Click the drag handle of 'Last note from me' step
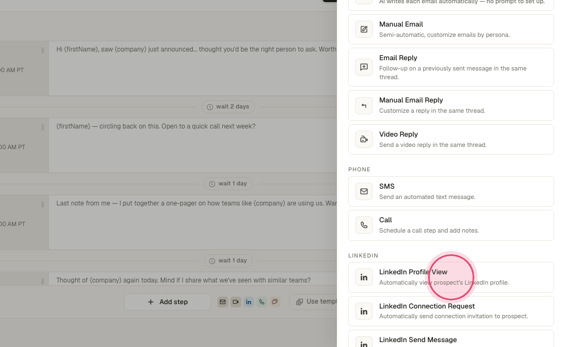The image size is (565, 347). 42,204
